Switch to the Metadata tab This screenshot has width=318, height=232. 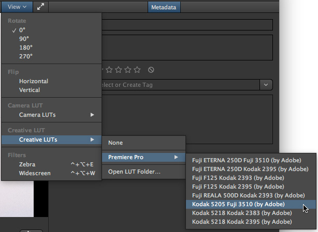(164, 7)
